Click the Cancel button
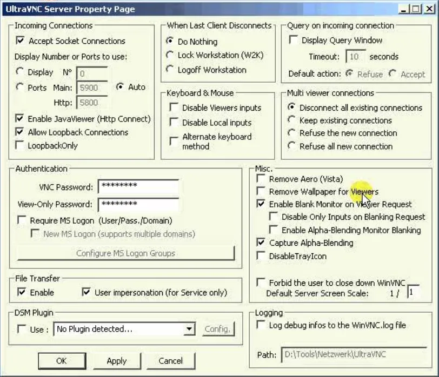 (170, 361)
